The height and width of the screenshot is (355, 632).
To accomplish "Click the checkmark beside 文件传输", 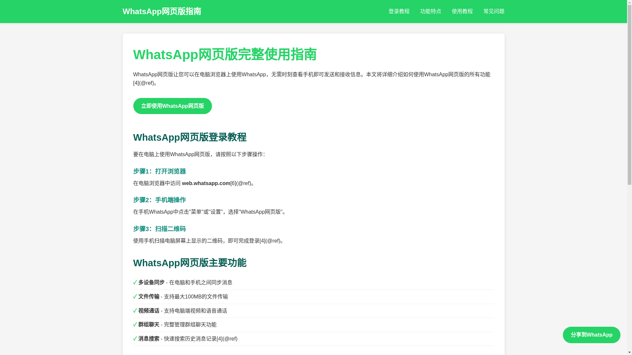I will click(135, 297).
